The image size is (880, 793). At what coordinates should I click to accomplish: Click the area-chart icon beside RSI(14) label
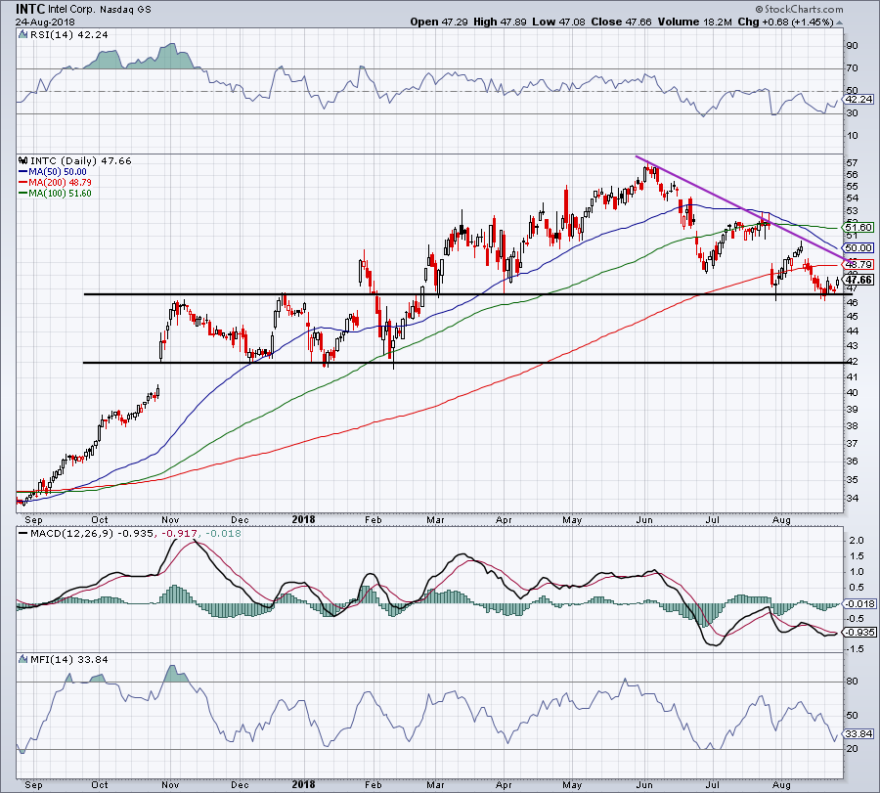click(x=23, y=34)
